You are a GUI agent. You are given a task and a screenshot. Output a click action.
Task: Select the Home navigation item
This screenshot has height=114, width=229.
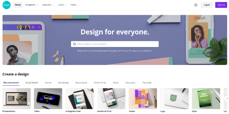[18, 5]
